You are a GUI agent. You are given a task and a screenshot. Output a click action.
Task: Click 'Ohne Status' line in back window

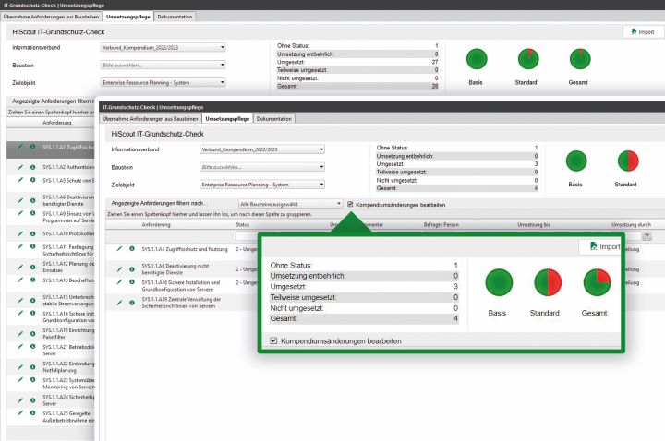tap(357, 46)
